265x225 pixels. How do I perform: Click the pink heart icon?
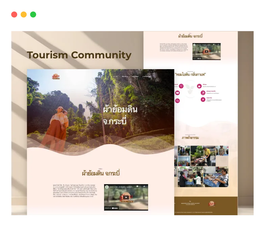181,86
